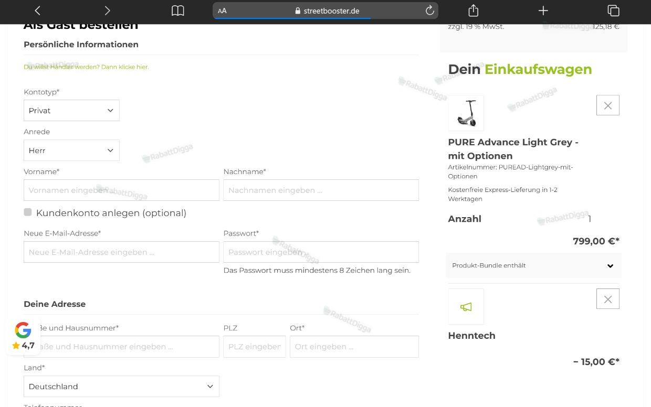The height and width of the screenshot is (407, 651).
Task: Click the Persönliche Informationen heading
Action: (x=81, y=45)
